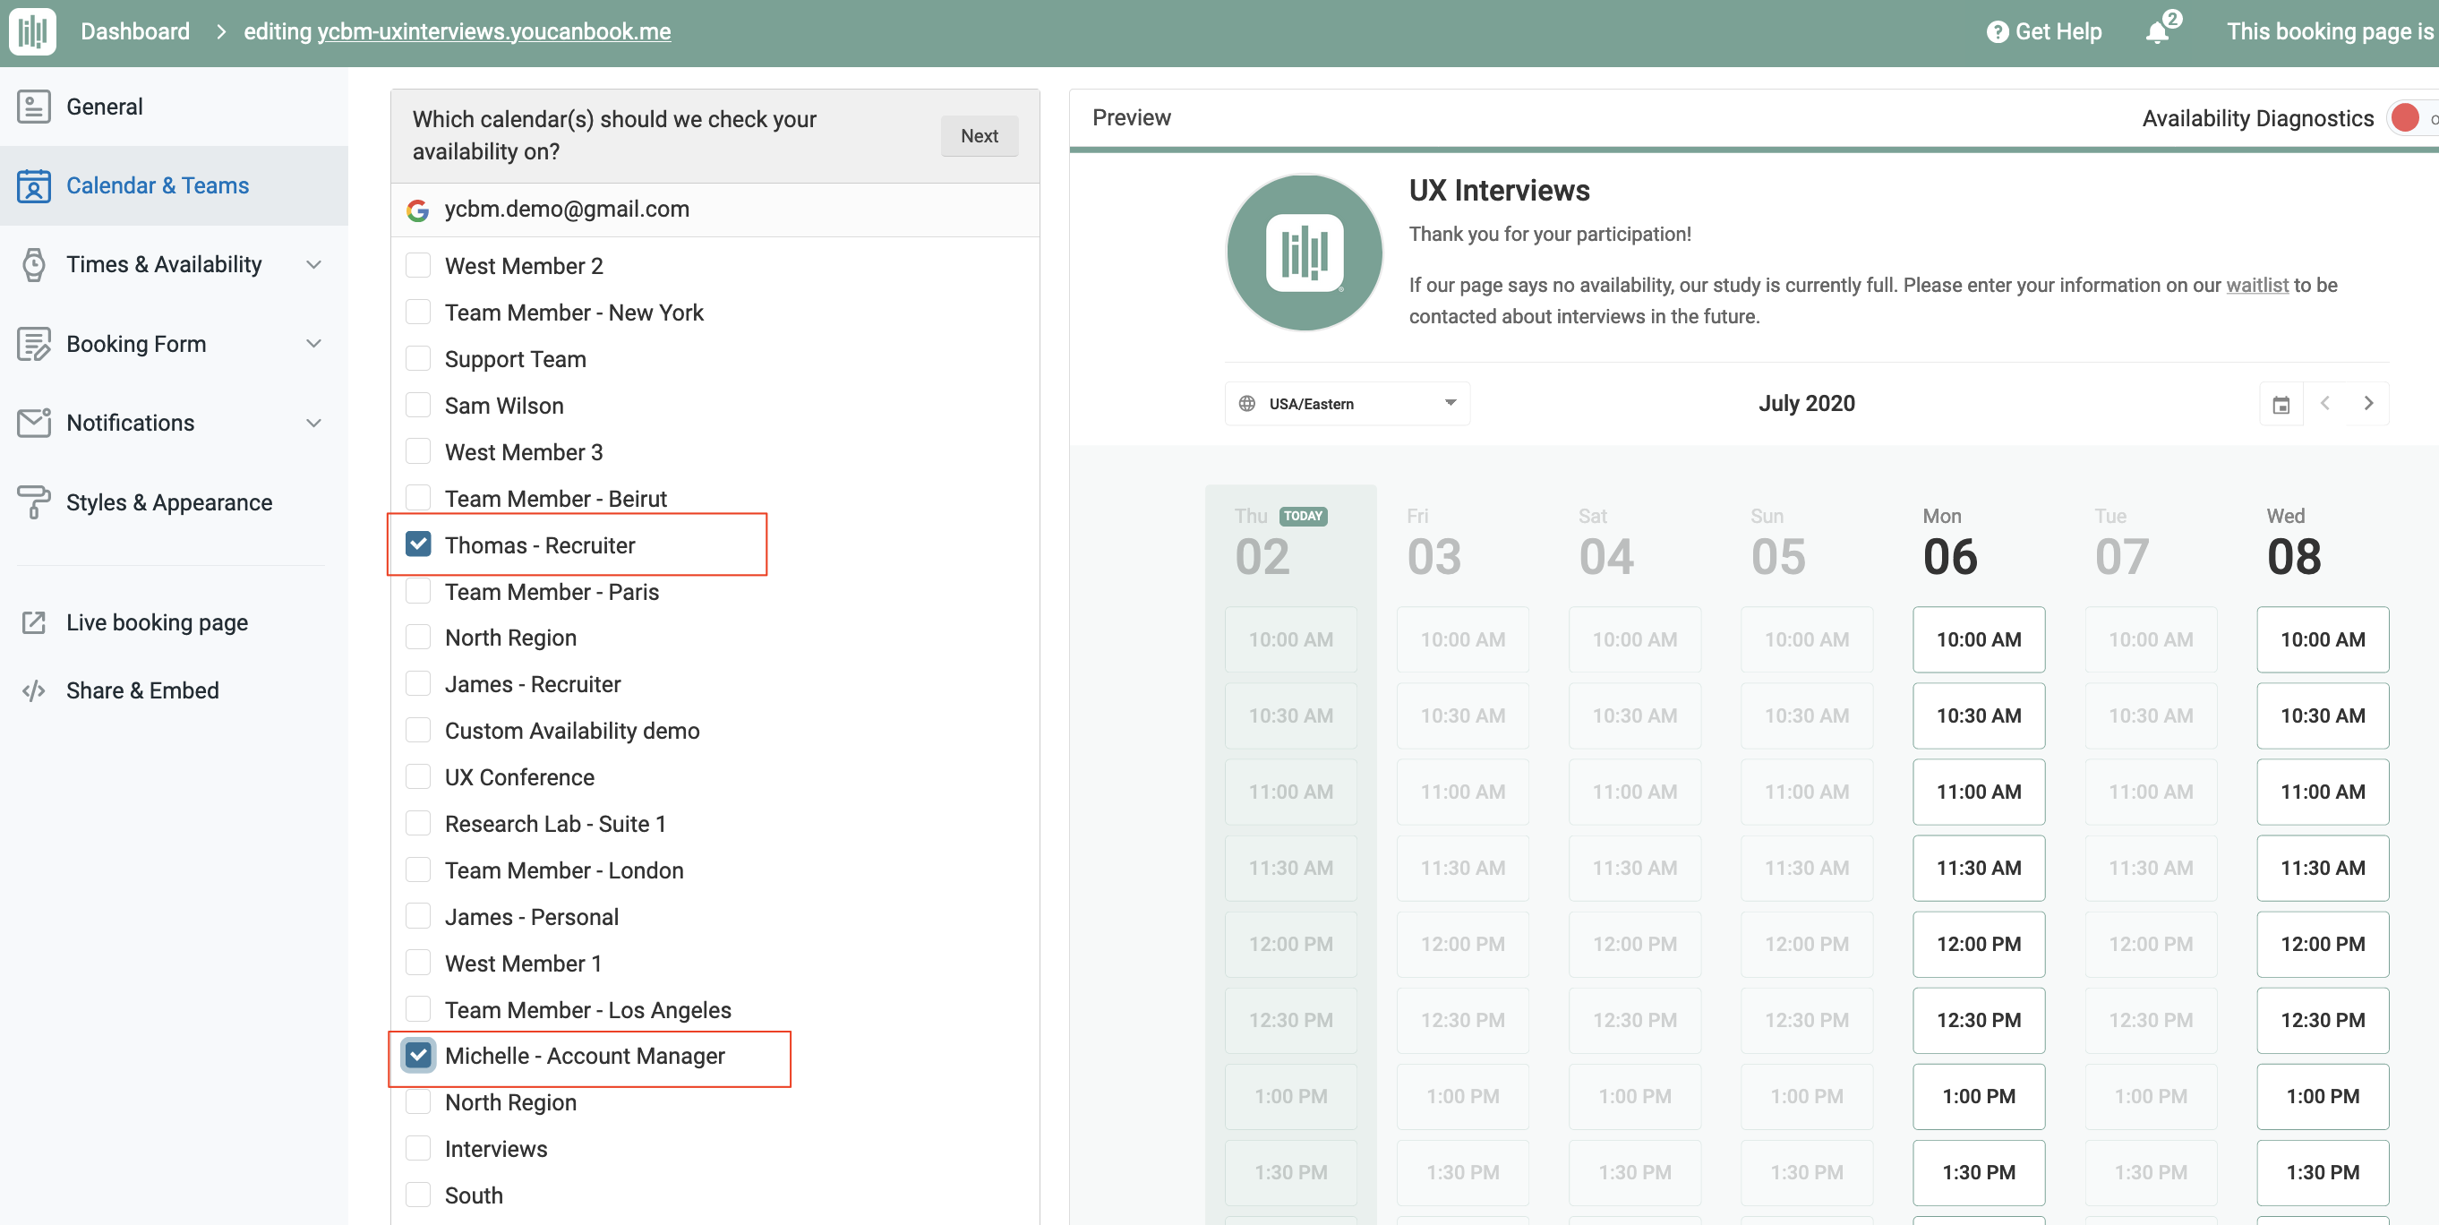
Task: Open the calendar date picker icon
Action: 2281,404
